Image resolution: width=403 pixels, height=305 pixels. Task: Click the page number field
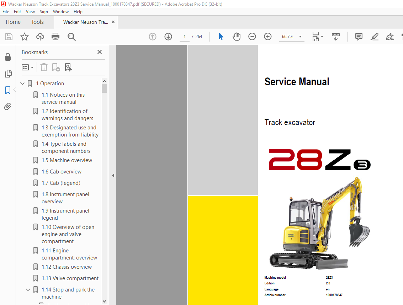(x=185, y=37)
